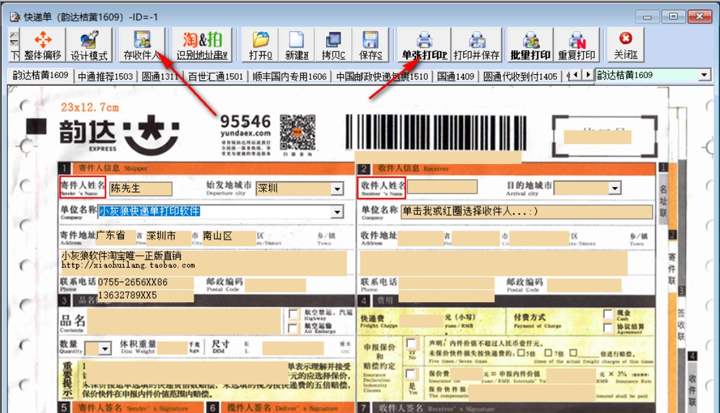Tick the 航空运输 checkbox
The height and width of the screenshot is (413, 720).
(x=293, y=328)
